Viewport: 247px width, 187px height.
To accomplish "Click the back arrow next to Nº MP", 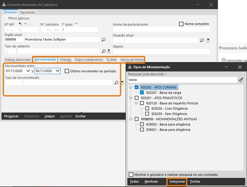I will (20, 24).
